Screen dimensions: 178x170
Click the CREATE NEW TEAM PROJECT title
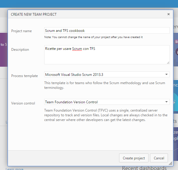34,14
